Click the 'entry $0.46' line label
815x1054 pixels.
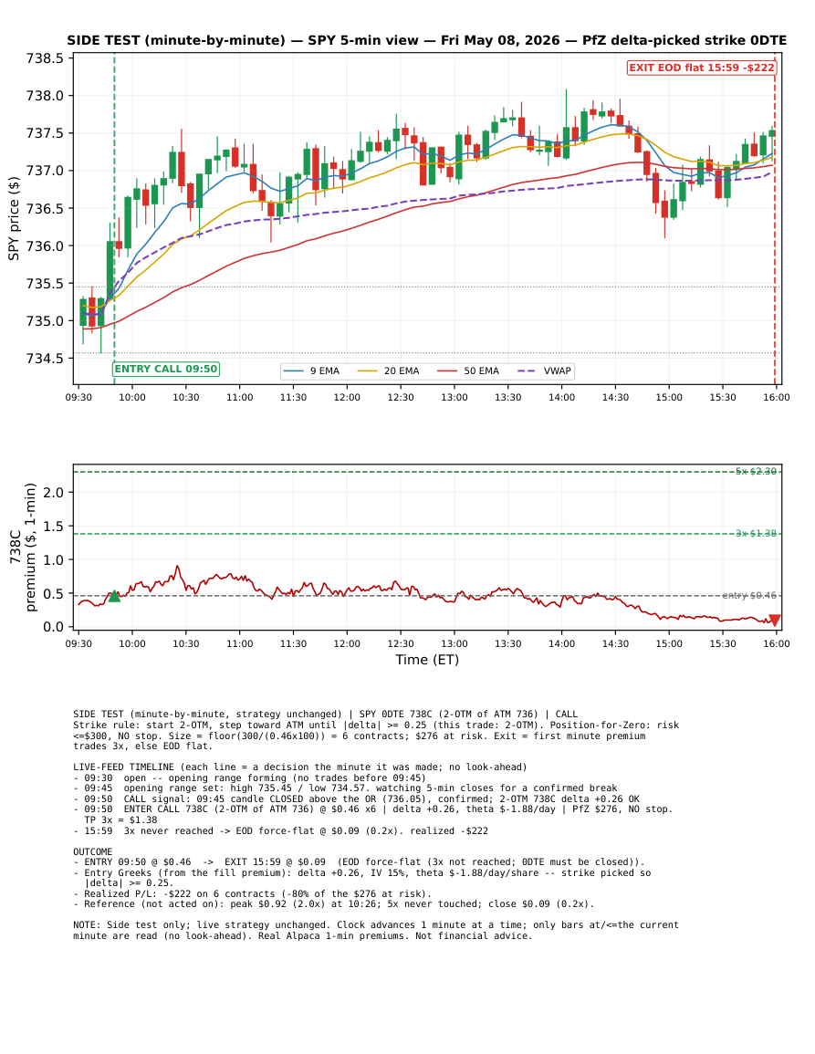[749, 595]
